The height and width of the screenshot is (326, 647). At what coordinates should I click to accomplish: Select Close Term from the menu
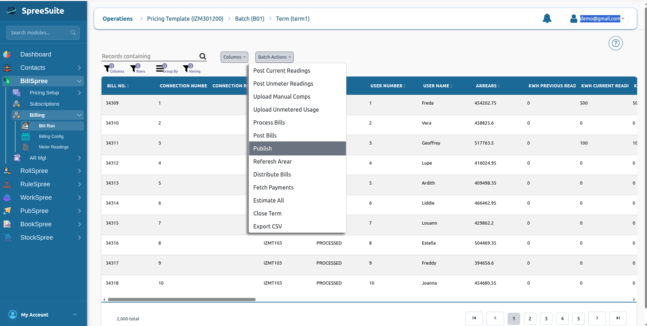(297, 213)
